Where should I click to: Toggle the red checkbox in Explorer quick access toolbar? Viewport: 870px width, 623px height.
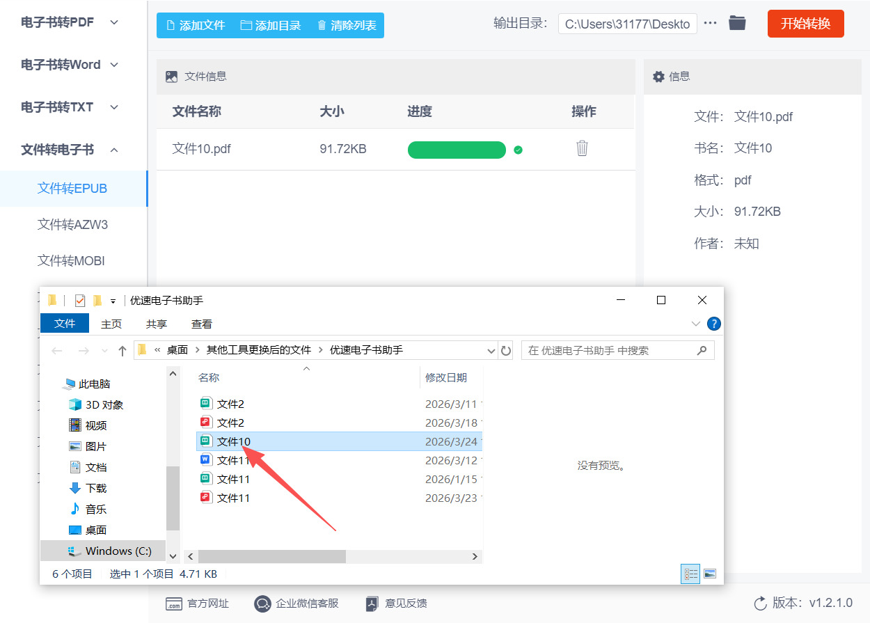click(79, 299)
